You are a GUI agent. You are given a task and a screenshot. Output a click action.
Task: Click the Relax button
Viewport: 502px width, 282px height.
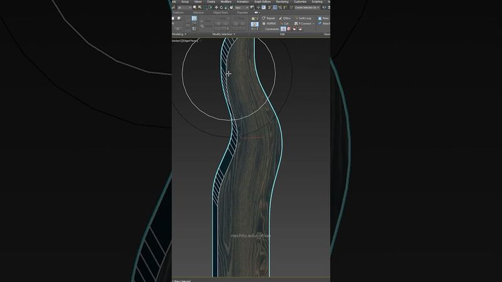click(325, 18)
